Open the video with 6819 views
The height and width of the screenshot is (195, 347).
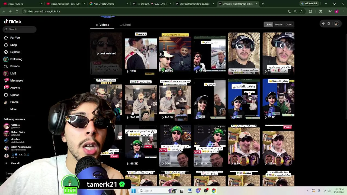tap(210, 99)
